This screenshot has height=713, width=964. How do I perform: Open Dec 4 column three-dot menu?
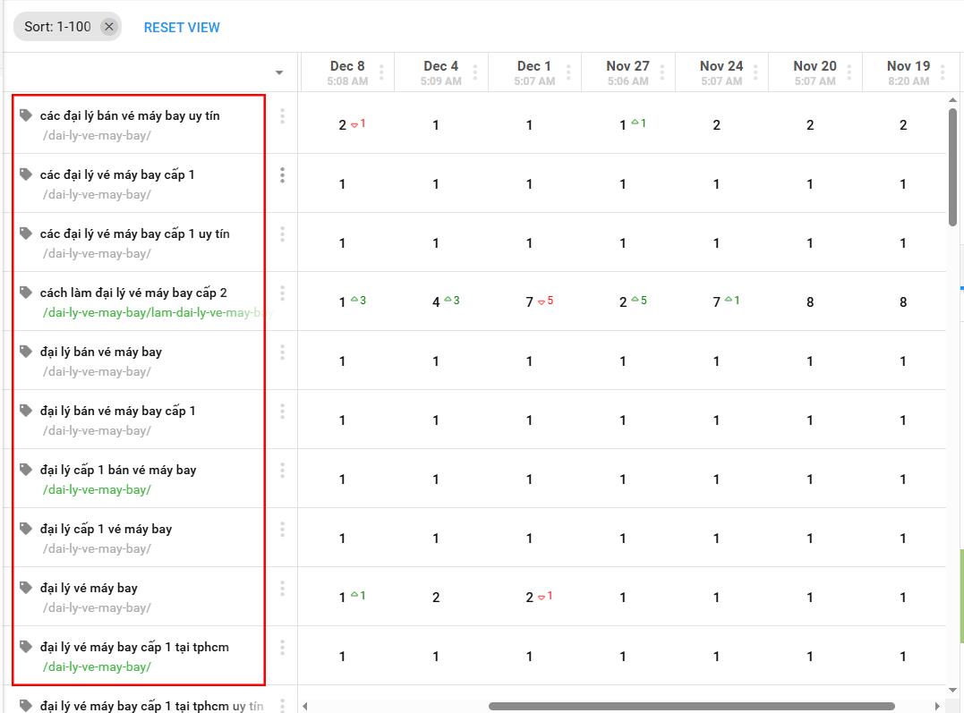pyautogui.click(x=474, y=72)
